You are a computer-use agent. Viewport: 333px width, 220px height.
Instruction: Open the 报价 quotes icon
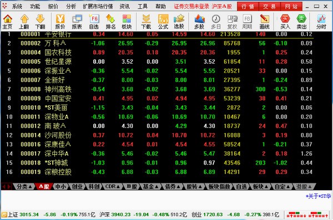[60, 22]
